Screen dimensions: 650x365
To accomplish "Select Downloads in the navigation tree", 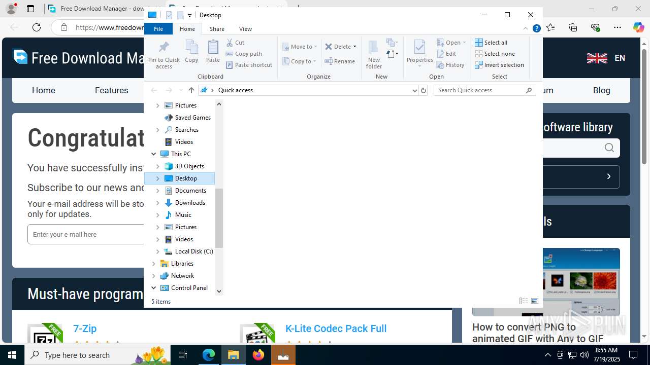I will (190, 203).
